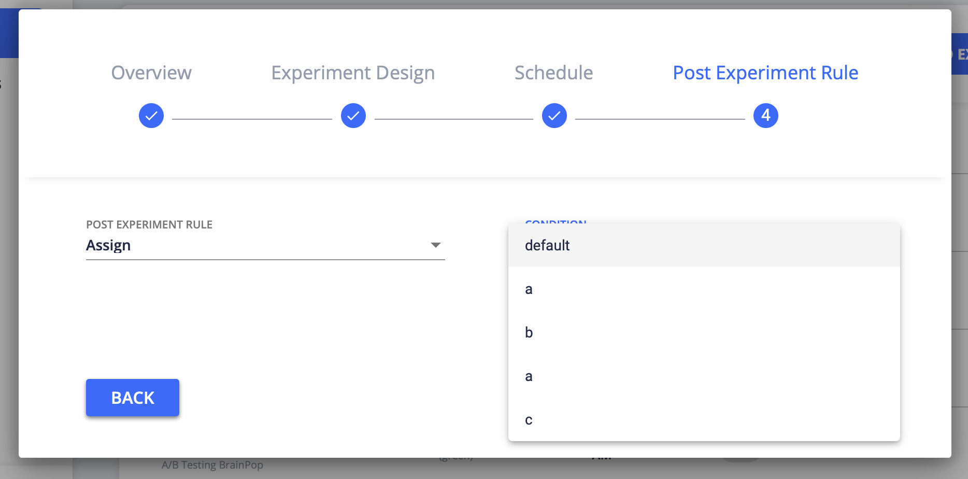Choose condition 'a' in the list
The width and height of the screenshot is (968, 479).
tap(528, 289)
